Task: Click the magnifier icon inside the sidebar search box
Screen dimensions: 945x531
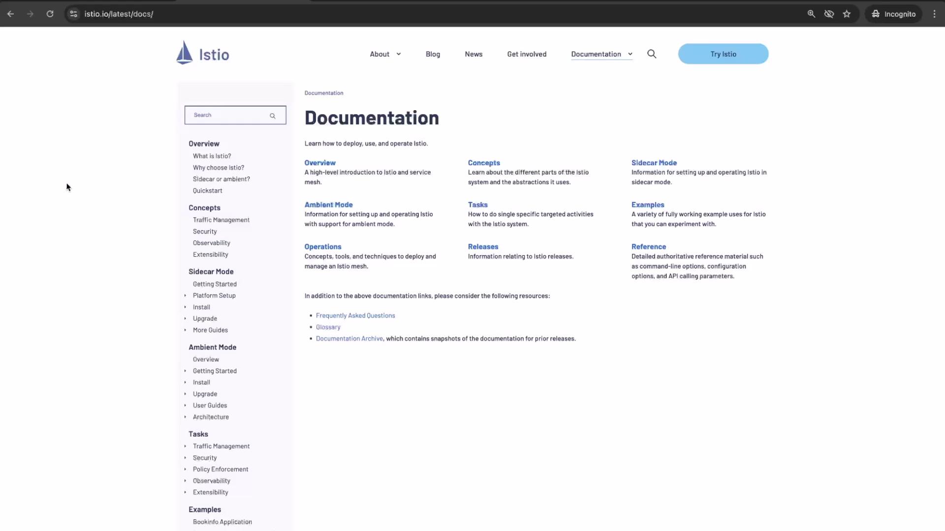Action: (x=272, y=116)
